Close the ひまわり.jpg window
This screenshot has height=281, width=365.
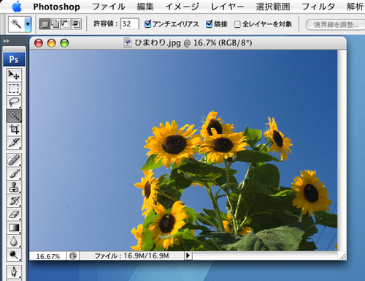(x=39, y=43)
